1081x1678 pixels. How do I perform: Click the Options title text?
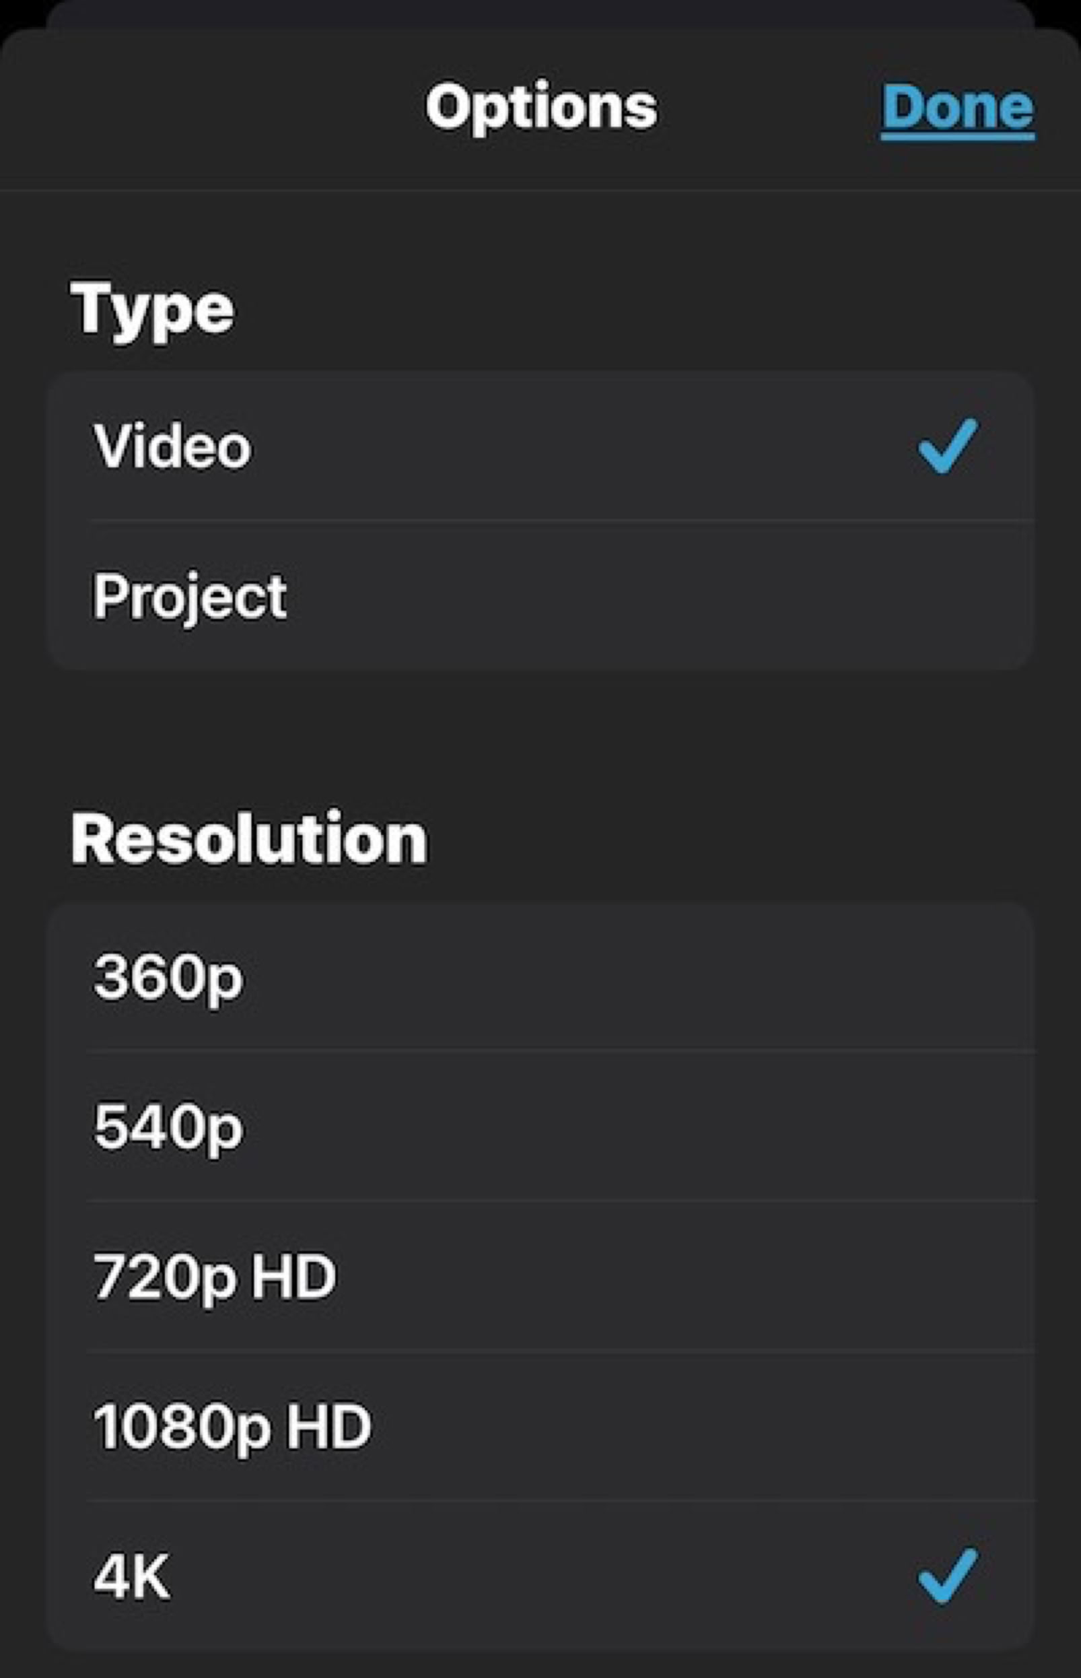[x=541, y=108]
